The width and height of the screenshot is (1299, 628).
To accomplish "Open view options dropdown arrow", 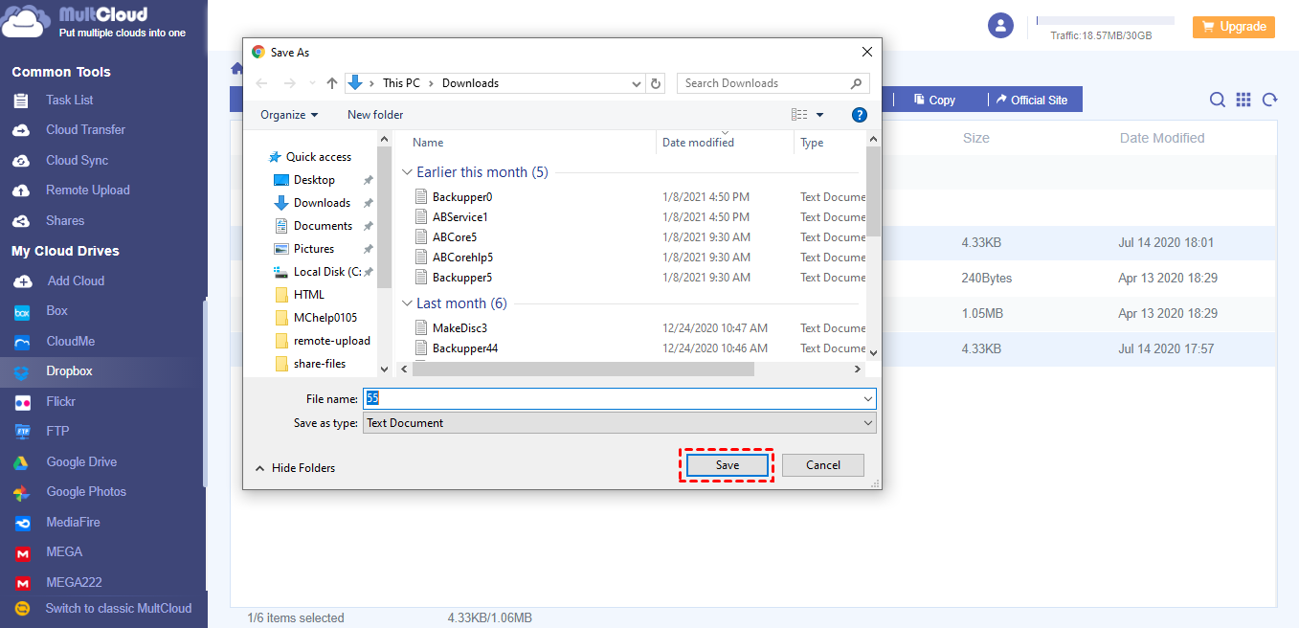I will pos(819,115).
